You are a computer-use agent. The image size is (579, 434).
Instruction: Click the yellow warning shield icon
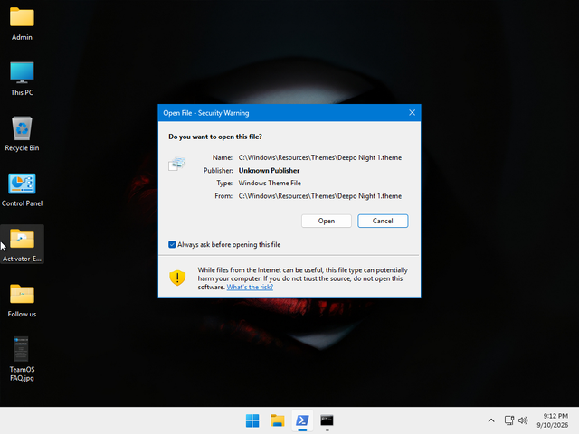tap(177, 278)
